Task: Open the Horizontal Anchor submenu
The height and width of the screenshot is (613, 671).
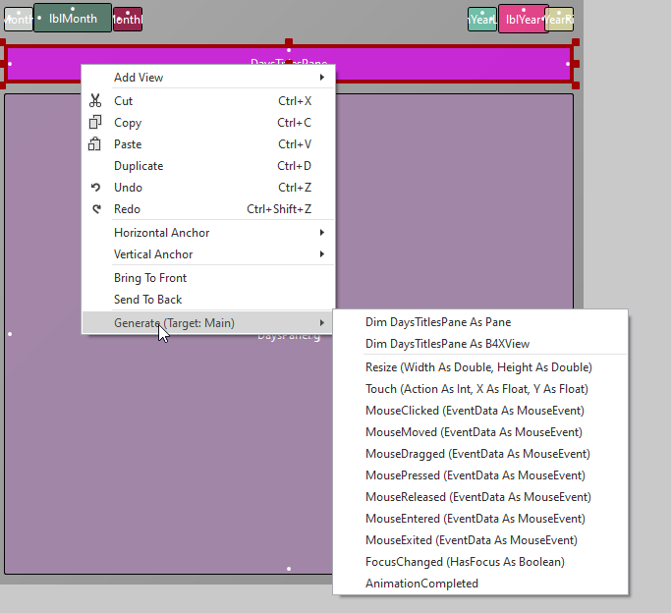Action: (x=208, y=233)
